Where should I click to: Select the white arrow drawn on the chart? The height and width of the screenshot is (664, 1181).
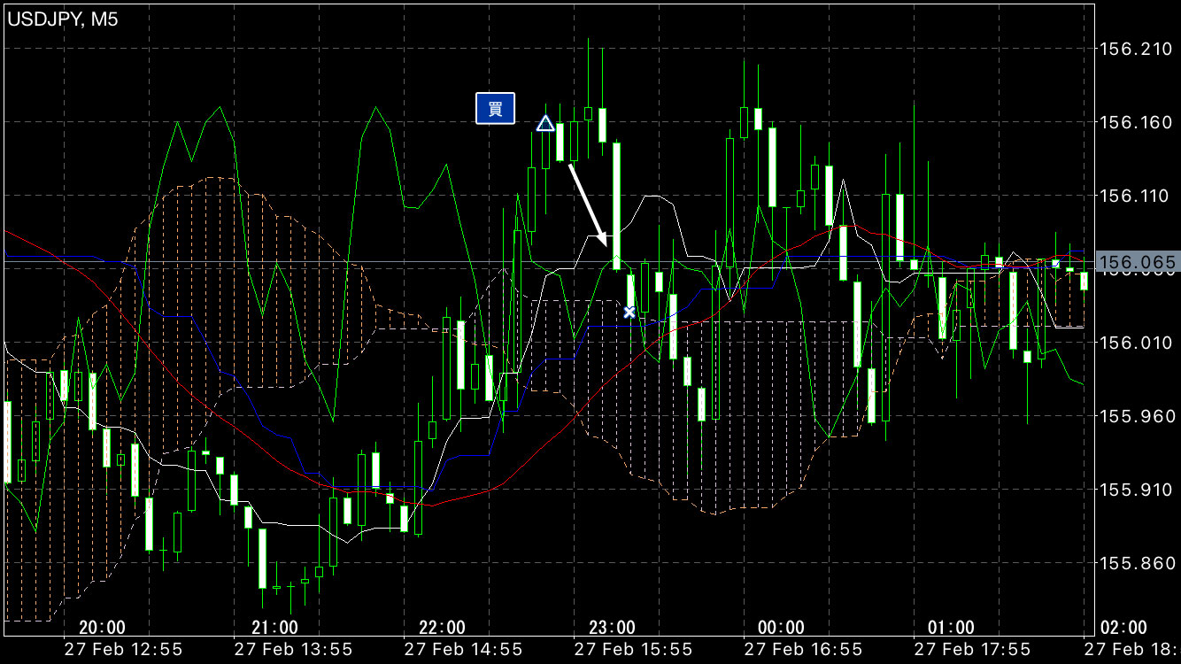point(587,203)
